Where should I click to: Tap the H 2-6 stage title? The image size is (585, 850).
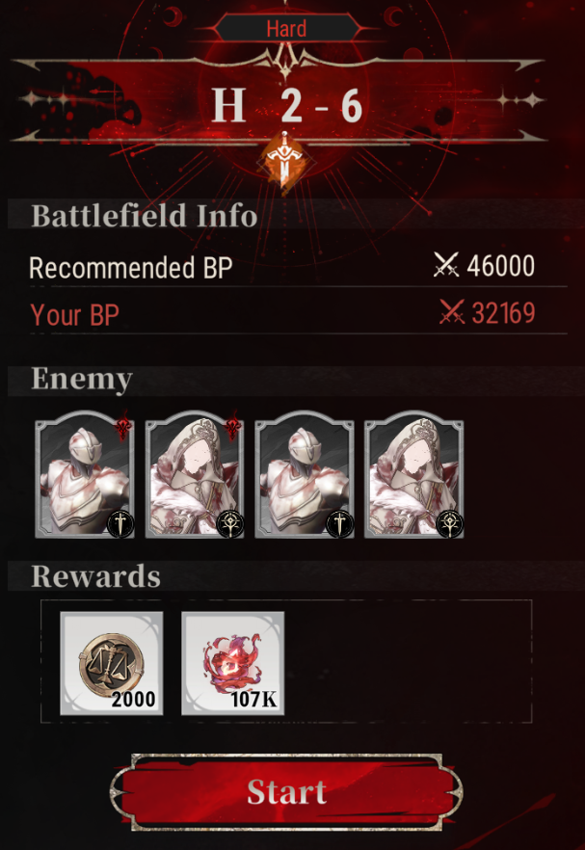point(287,105)
